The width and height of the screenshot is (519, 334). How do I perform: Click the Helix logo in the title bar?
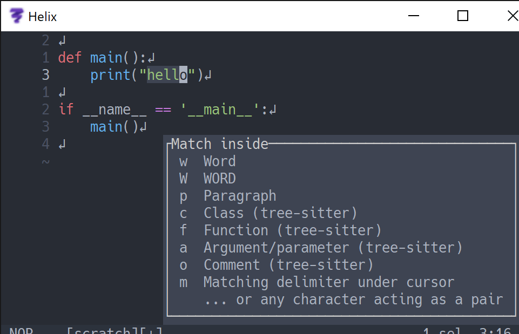[16, 16]
